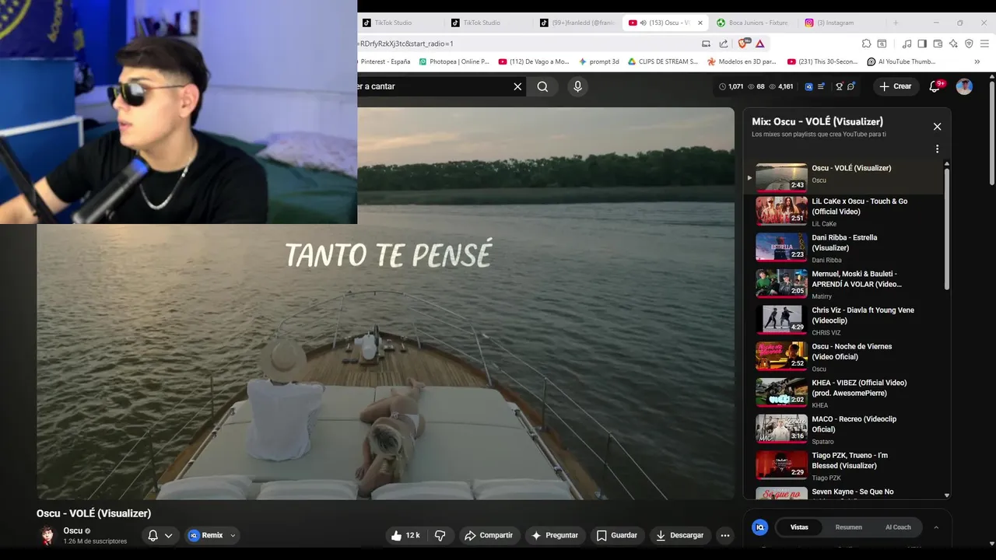Click the Guardar button
Viewport: 996px width, 560px height.
coord(617,535)
